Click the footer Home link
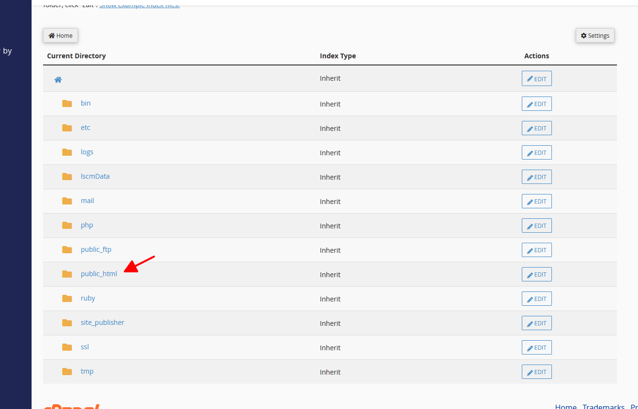Screen dimensions: 638x409 (x=565, y=406)
